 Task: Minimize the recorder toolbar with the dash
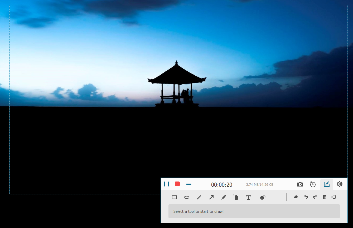(188, 184)
